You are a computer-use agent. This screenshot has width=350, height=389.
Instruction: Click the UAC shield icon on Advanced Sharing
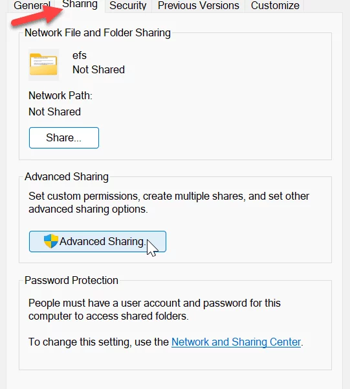tap(51, 241)
